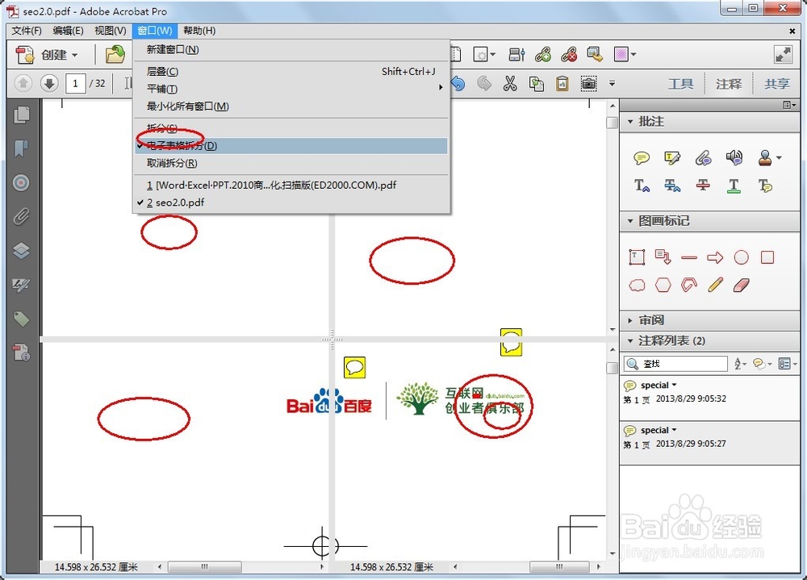Select the Highlight Text tool

(672, 158)
